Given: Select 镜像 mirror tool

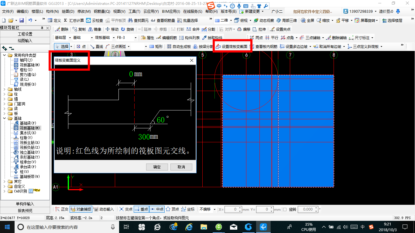Looking at the screenshot, I should pyautogui.click(x=95, y=29).
